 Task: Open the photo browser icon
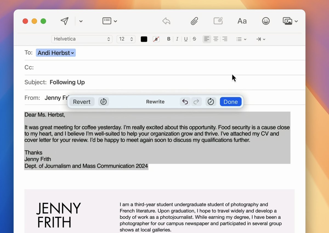287,21
